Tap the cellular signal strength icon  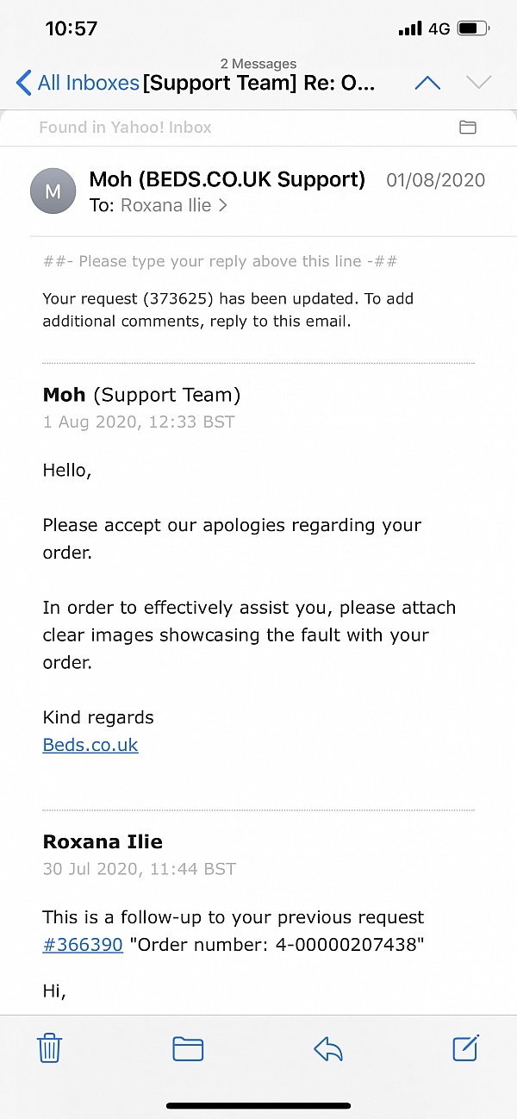(x=410, y=28)
